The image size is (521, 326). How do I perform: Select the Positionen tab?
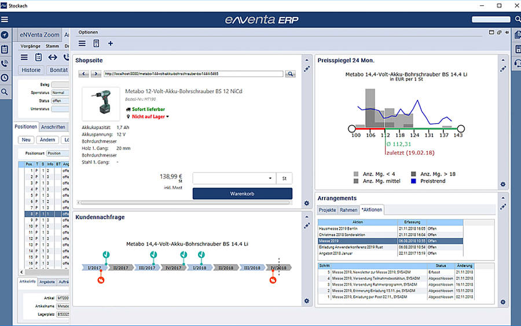[26, 127]
